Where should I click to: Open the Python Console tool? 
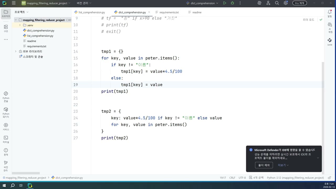point(6,97)
